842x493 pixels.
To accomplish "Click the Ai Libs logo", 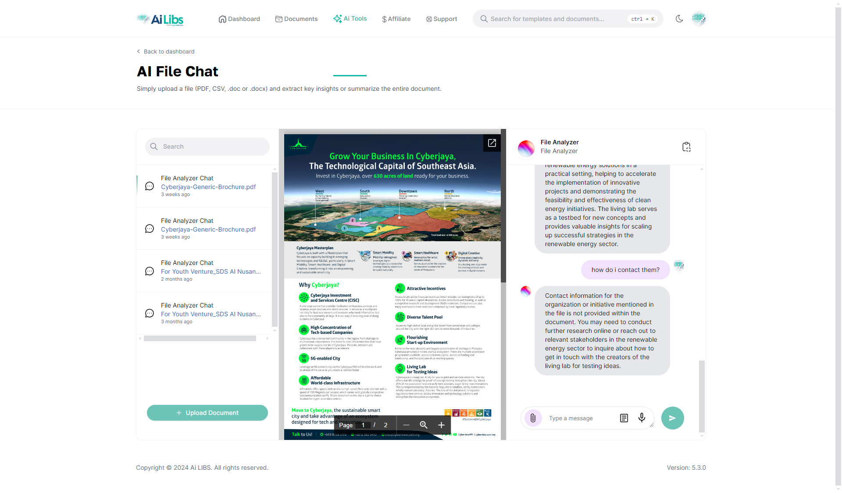I will [160, 19].
